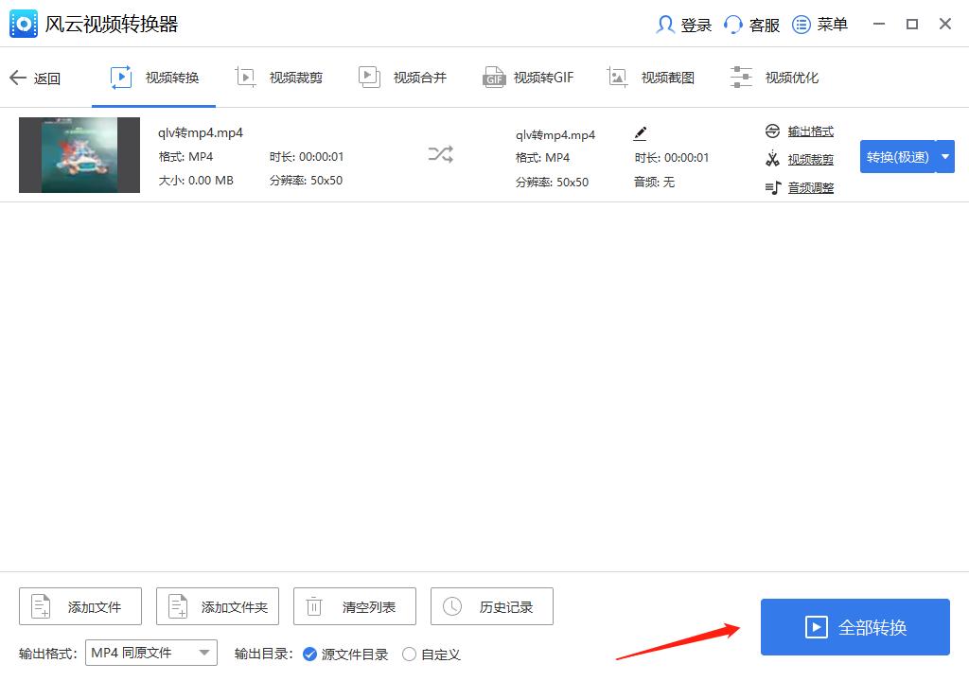Open the MP4 同原文件 format dropdown
The image size is (969, 681).
[x=150, y=652]
